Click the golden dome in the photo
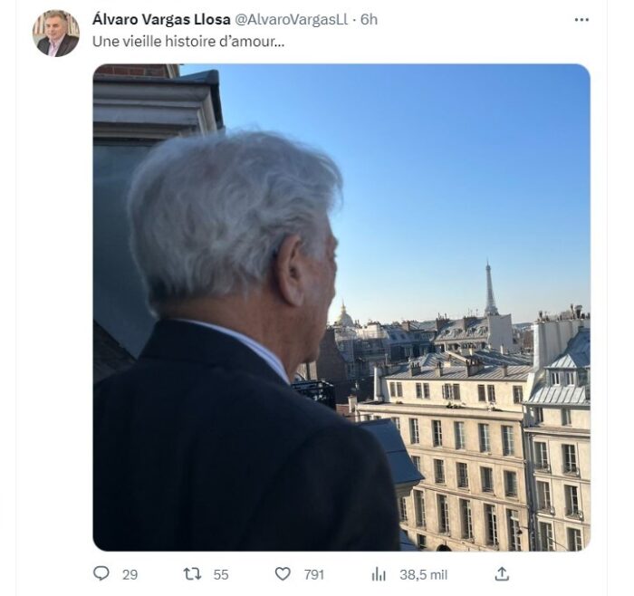The width and height of the screenshot is (634, 596). click(344, 314)
